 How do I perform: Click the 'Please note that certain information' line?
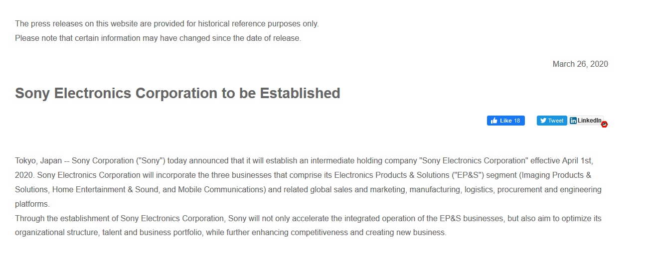coord(158,38)
